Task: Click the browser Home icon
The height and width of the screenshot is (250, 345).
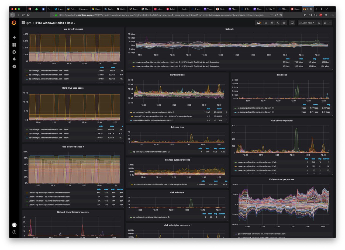Action: (x=28, y=15)
